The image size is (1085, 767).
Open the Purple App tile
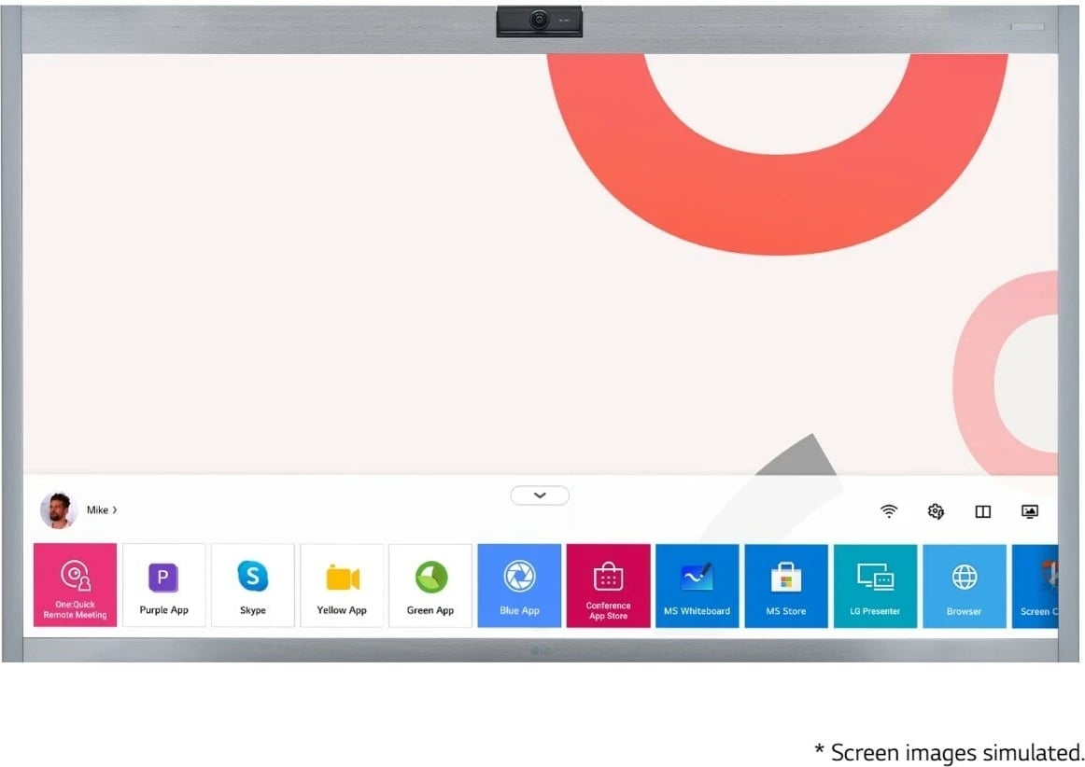(x=163, y=585)
